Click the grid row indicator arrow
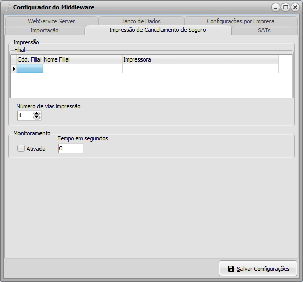 pos(14,69)
